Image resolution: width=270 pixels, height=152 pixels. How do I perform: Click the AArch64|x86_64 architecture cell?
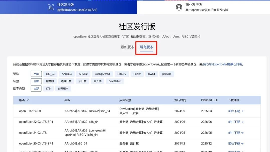coord(76,143)
